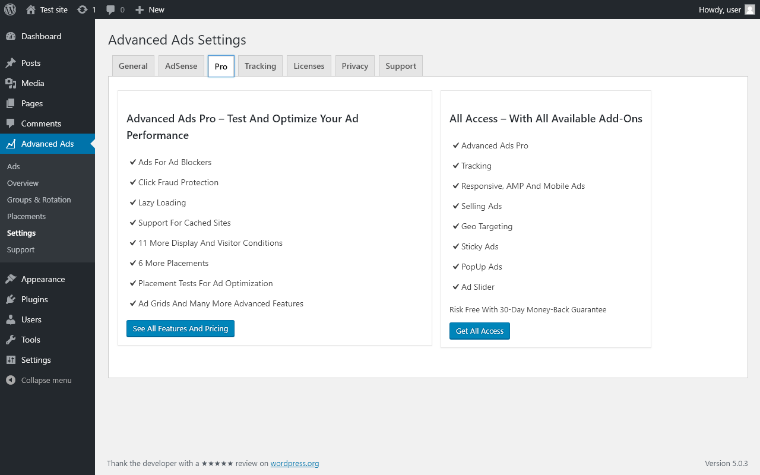Click 'Risk Free With 30-Day Money-Back Guarantee' text
The image size is (760, 475).
click(x=528, y=309)
